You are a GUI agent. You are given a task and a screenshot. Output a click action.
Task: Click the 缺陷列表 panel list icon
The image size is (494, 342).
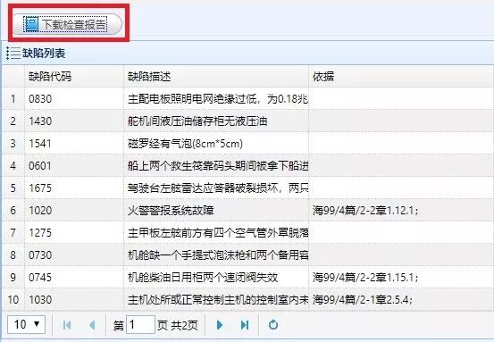coord(13,54)
